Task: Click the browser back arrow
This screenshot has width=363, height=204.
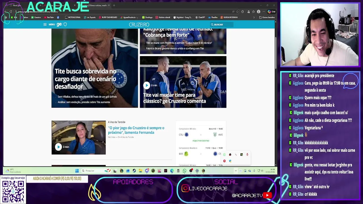Action: pyautogui.click(x=6, y=12)
